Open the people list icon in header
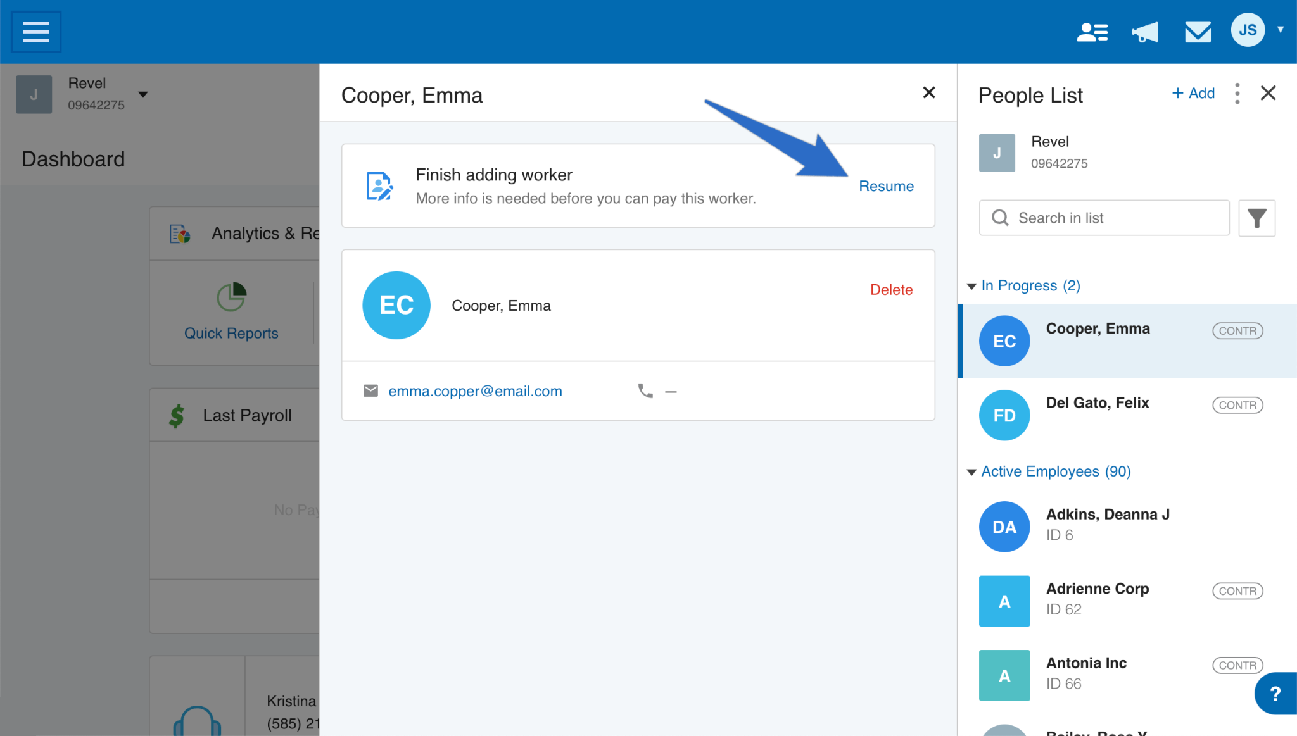 [x=1092, y=31]
